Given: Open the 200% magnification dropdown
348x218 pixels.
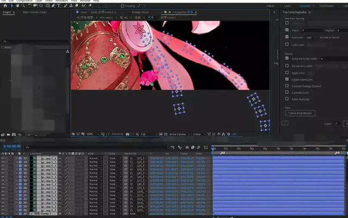Looking at the screenshot, I should click(92, 134).
